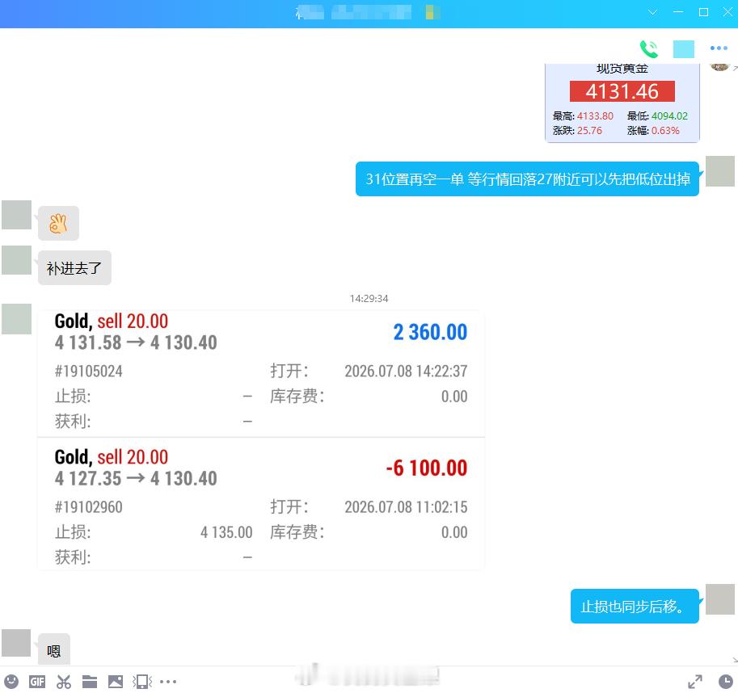Click the OK hand emoji message
The image size is (738, 693).
58,223
